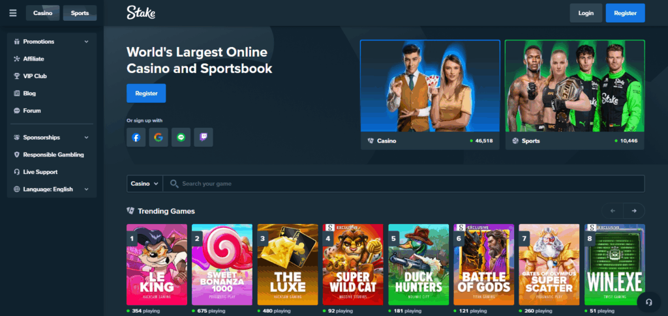Sign up with Facebook icon
This screenshot has height=316, width=668.
(136, 137)
